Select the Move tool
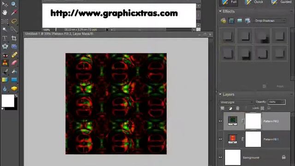The width and height of the screenshot is (295, 166). pos(5,4)
